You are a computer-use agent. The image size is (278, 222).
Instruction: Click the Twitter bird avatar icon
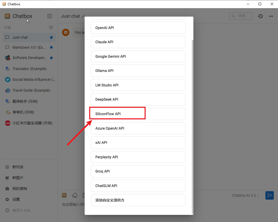[8, 80]
